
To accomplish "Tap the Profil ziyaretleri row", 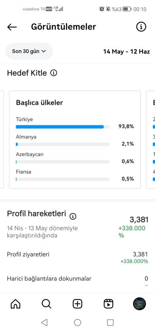I will 77,258.
